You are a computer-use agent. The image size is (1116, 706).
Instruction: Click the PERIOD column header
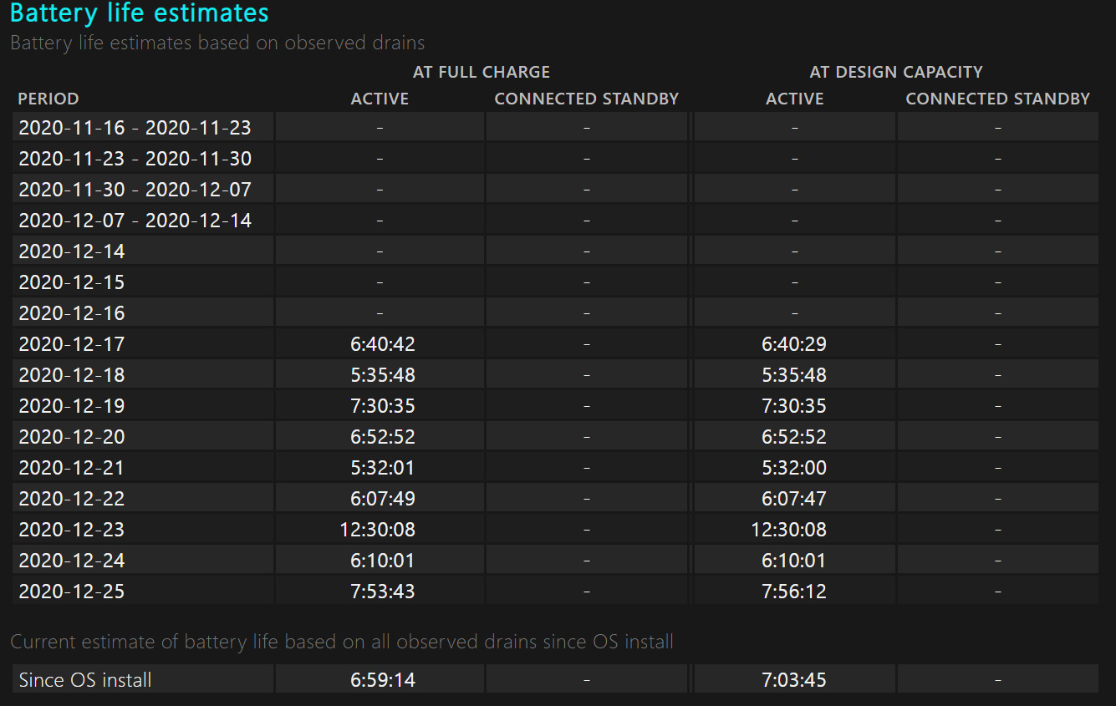[48, 99]
